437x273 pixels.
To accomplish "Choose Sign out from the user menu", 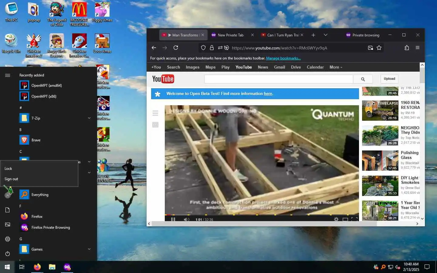I will 39,179.
